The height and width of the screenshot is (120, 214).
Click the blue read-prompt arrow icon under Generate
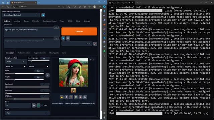click(63, 39)
